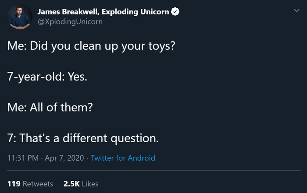307x193 pixels.
Task: Open the "Twitter for Android" source link
Action: [x=123, y=158]
